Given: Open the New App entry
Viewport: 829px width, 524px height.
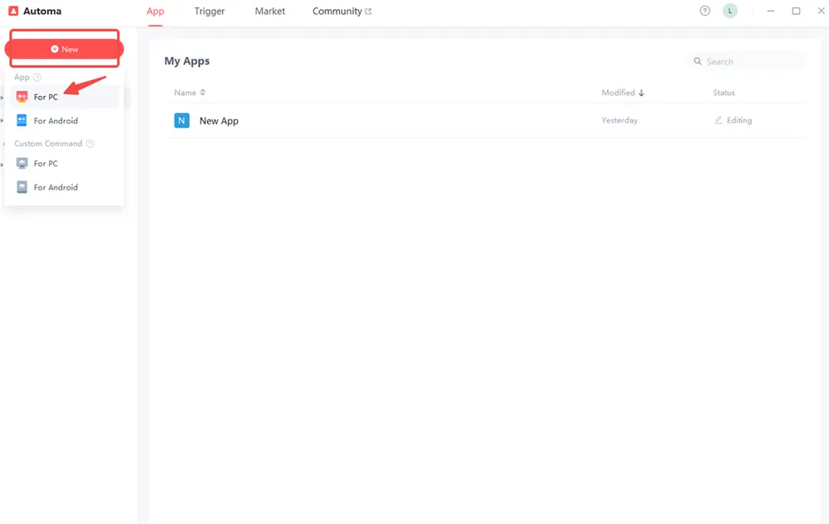Looking at the screenshot, I should coord(218,120).
